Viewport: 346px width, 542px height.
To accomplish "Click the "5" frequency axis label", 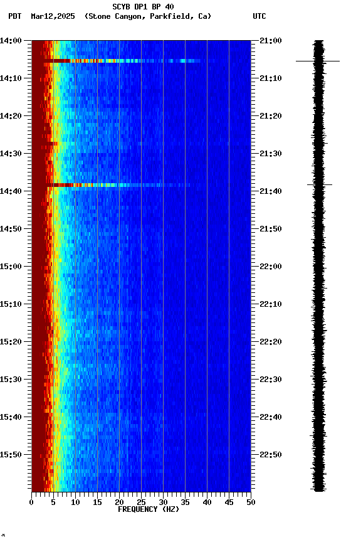I will point(53,502).
